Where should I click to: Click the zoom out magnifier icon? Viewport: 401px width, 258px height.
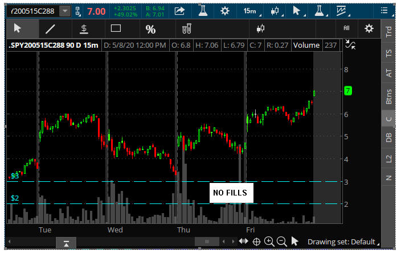[x=282, y=242]
